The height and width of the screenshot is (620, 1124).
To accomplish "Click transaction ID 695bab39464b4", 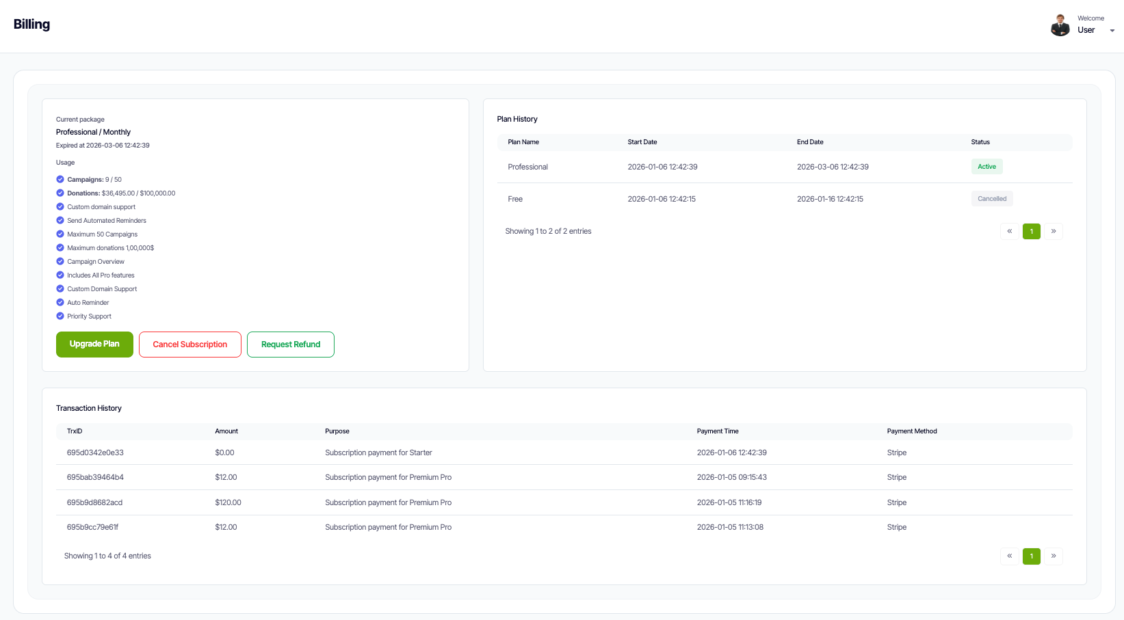I will pos(94,477).
